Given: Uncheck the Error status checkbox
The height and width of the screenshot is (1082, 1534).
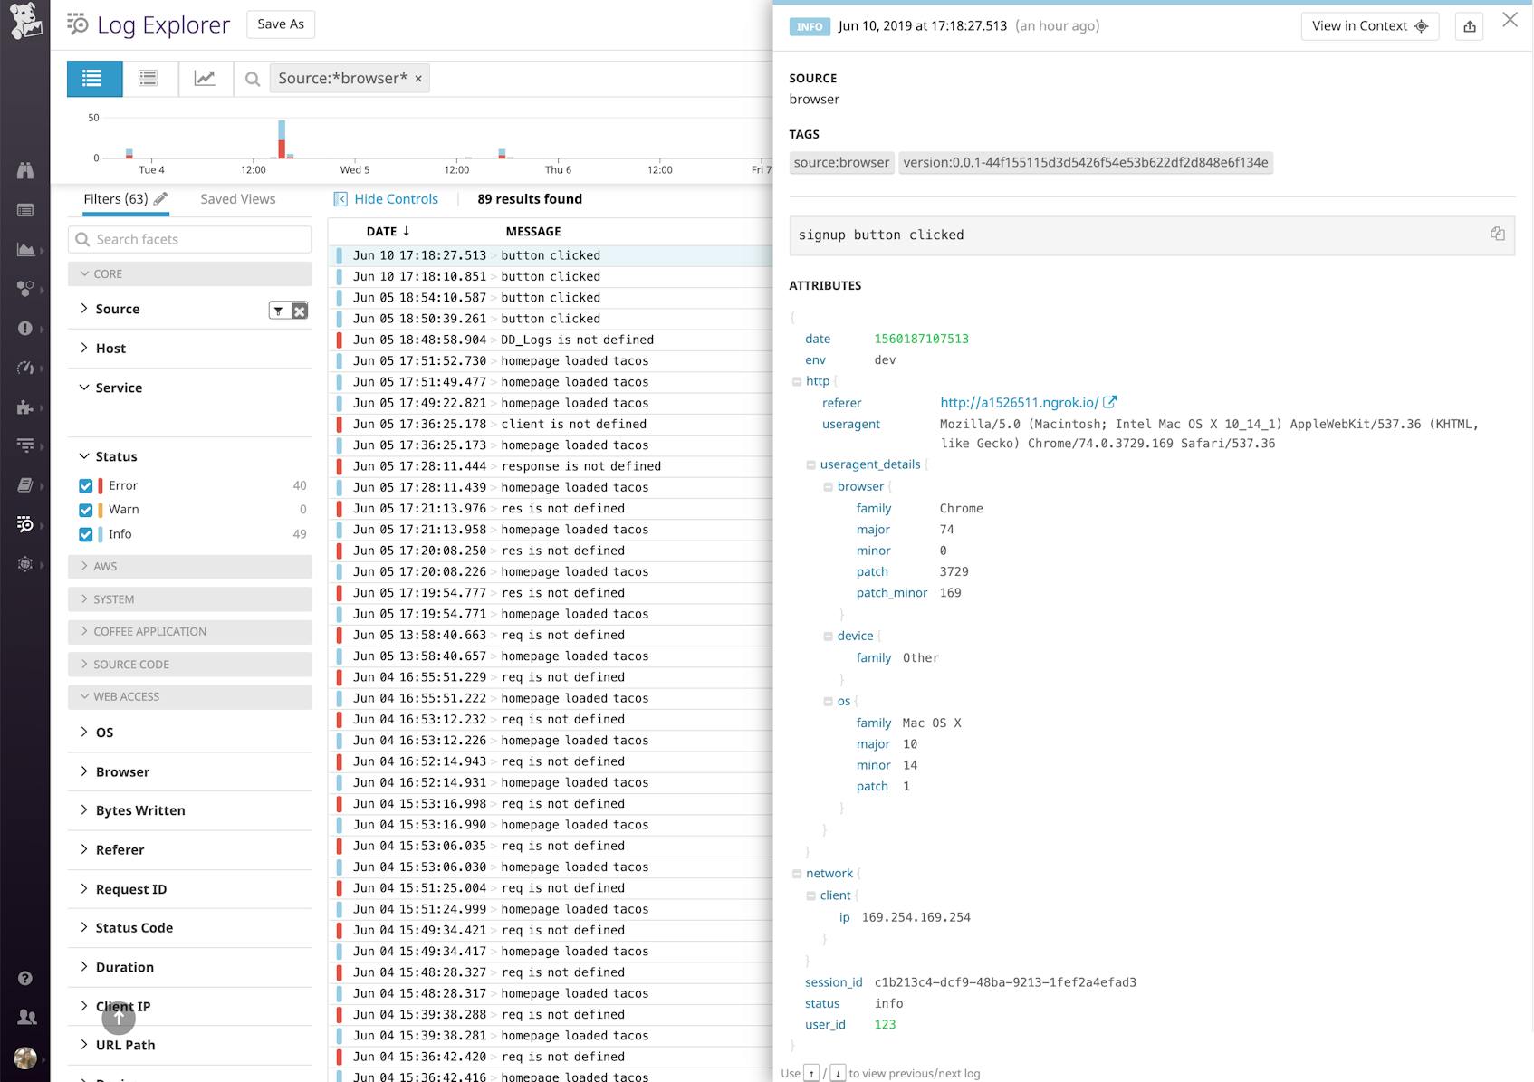Looking at the screenshot, I should tap(86, 486).
